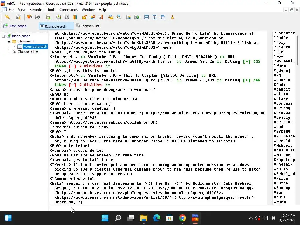Click the About mIRC figure icon

click(172, 17)
